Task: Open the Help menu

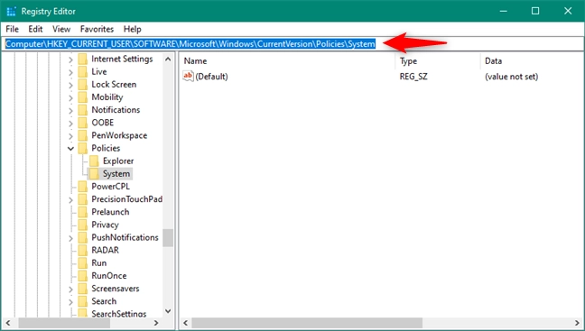Action: tap(133, 29)
